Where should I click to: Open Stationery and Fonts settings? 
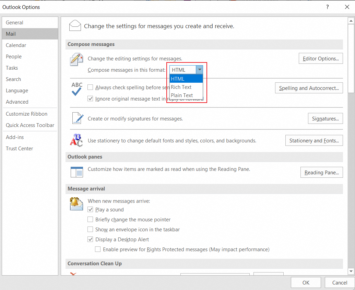click(314, 140)
